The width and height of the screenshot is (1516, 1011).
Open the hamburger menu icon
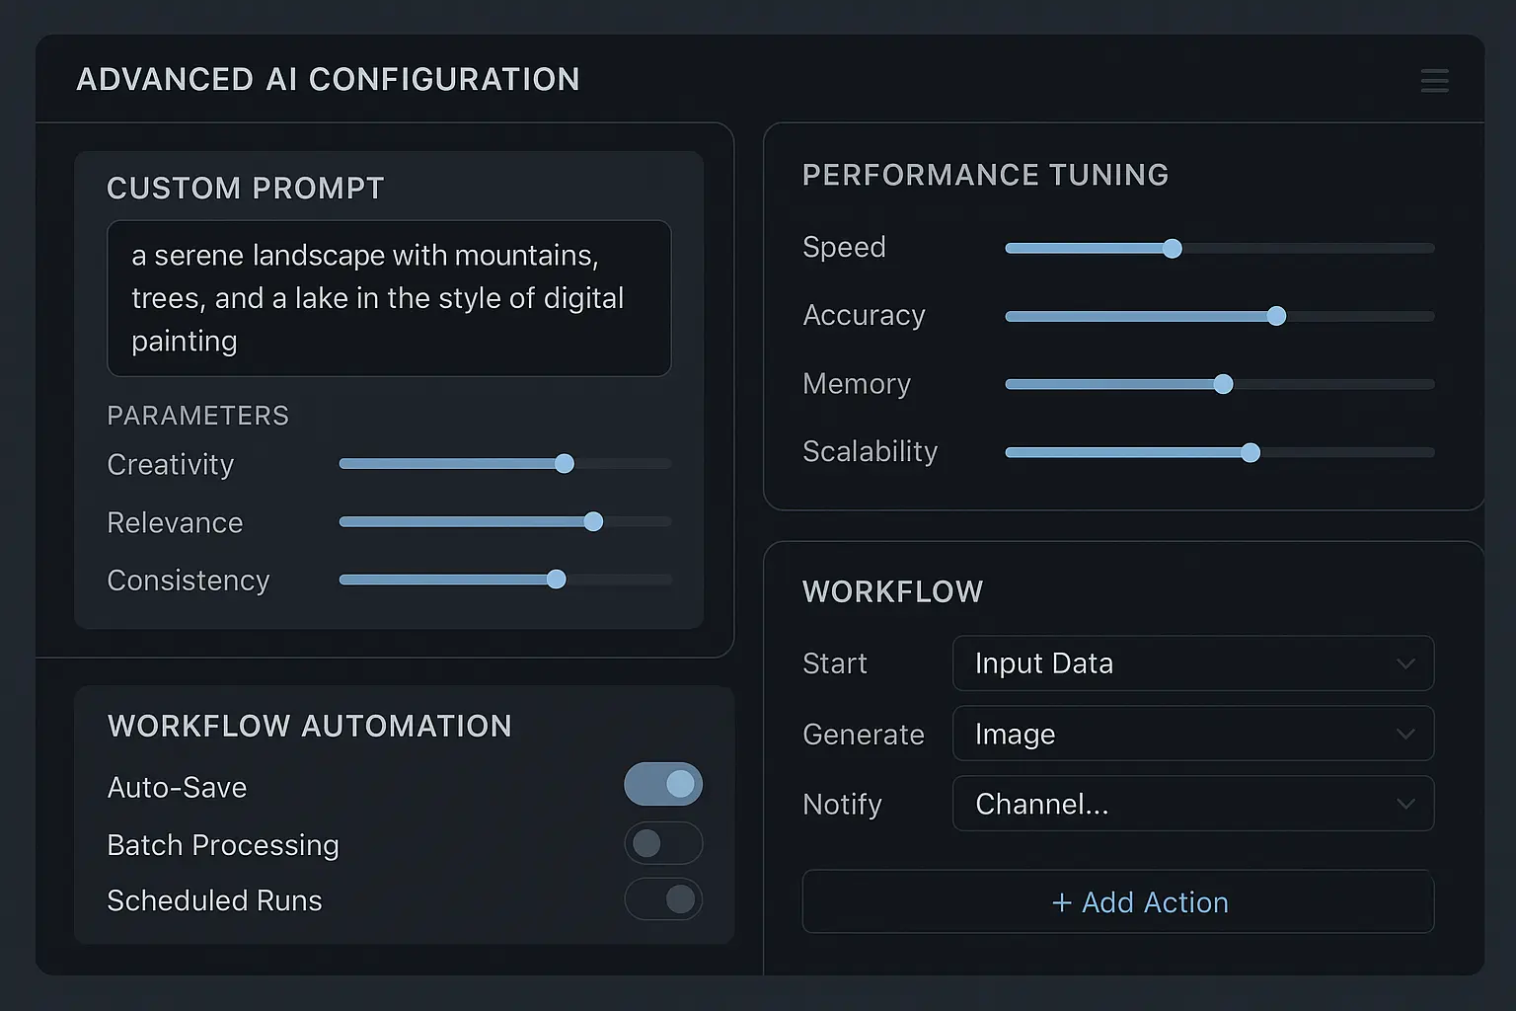1434,80
